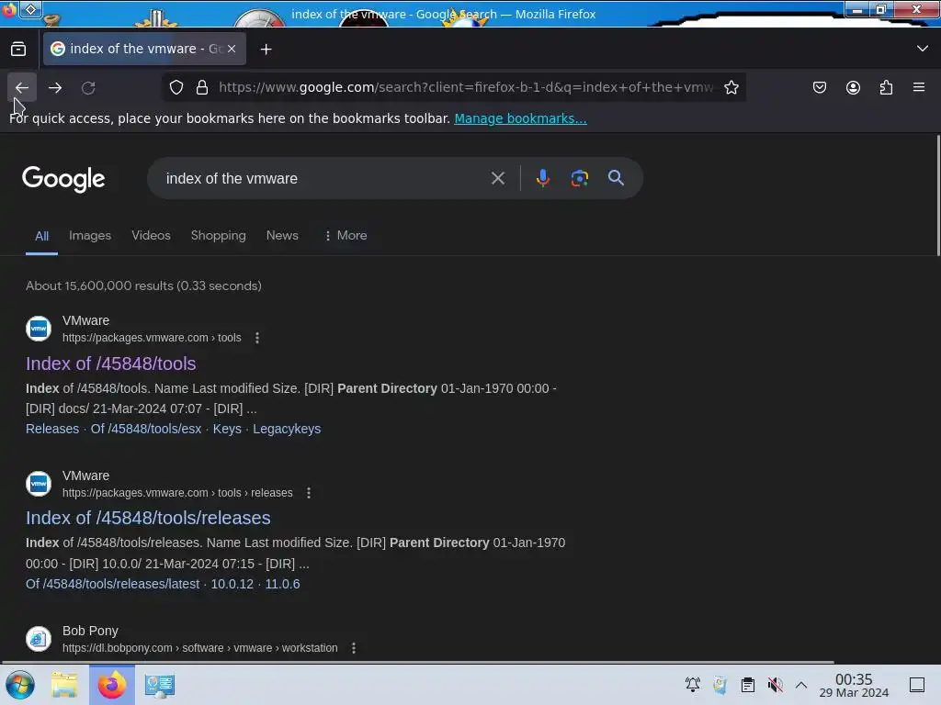Submit search with magnifier icon
The width and height of the screenshot is (941, 705).
616,178
